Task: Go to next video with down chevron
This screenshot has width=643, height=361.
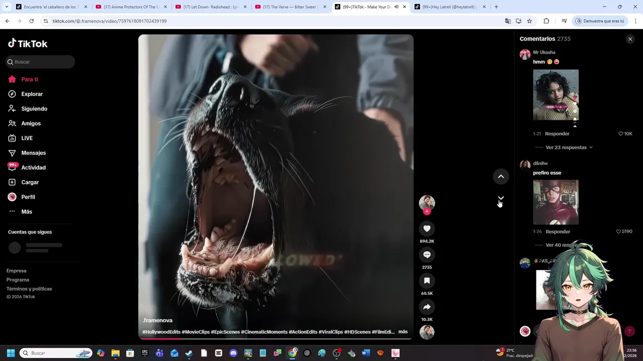Action: (501, 199)
